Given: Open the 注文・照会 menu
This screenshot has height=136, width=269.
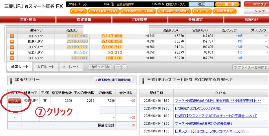Looking at the screenshot, I should [28, 19].
